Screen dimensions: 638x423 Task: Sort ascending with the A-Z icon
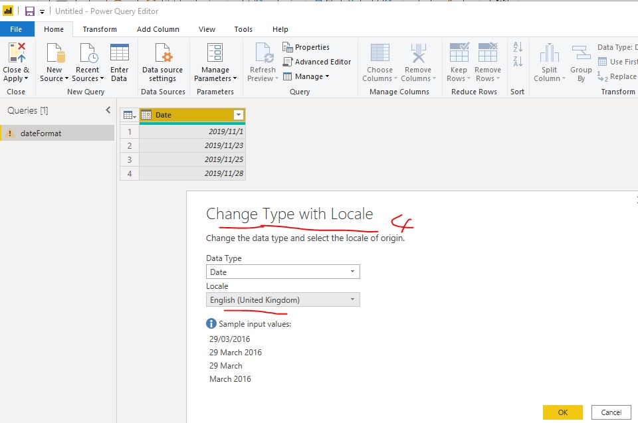click(518, 46)
